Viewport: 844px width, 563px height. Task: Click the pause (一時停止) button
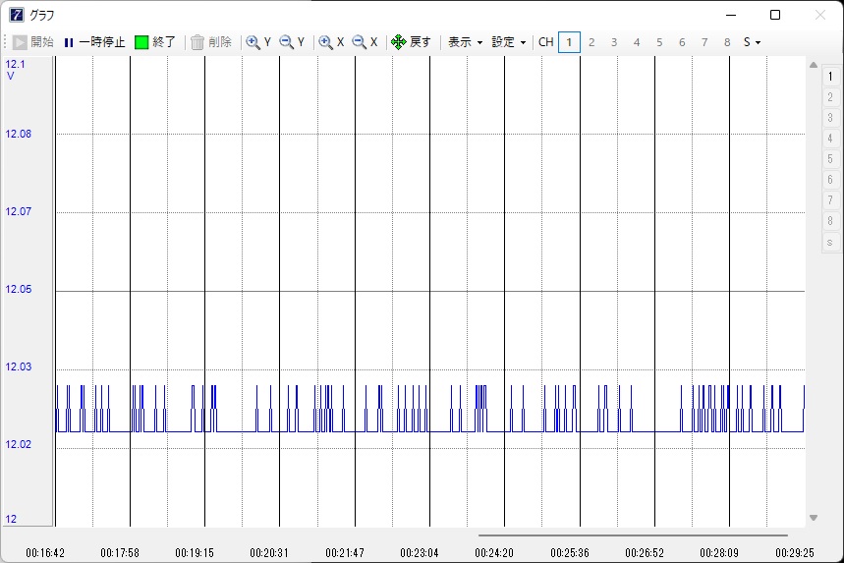[x=94, y=42]
